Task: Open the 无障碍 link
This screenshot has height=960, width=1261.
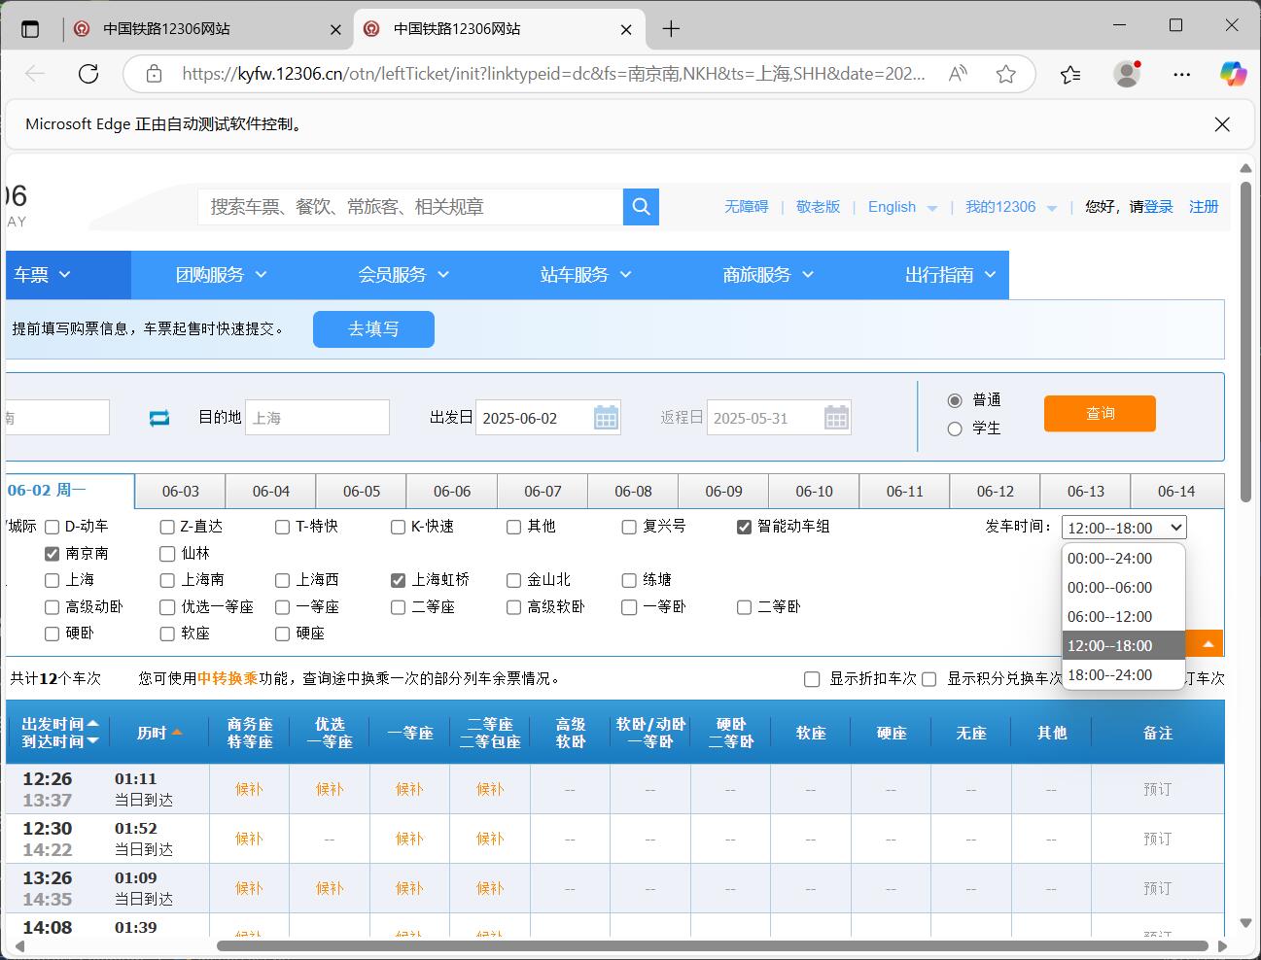Action: [x=746, y=207]
